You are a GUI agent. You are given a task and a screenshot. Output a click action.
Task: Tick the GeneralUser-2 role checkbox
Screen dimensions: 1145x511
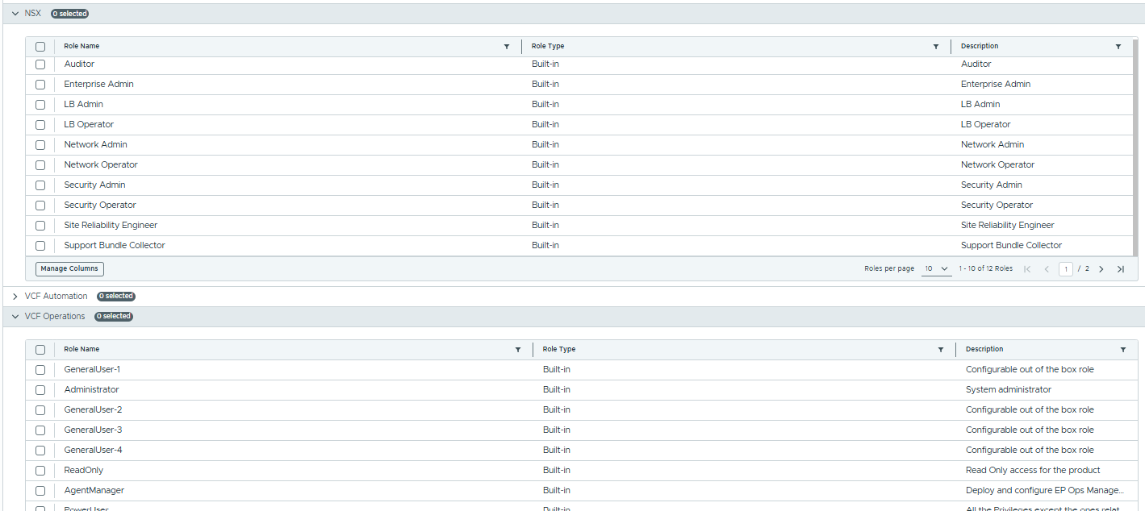pyautogui.click(x=40, y=410)
